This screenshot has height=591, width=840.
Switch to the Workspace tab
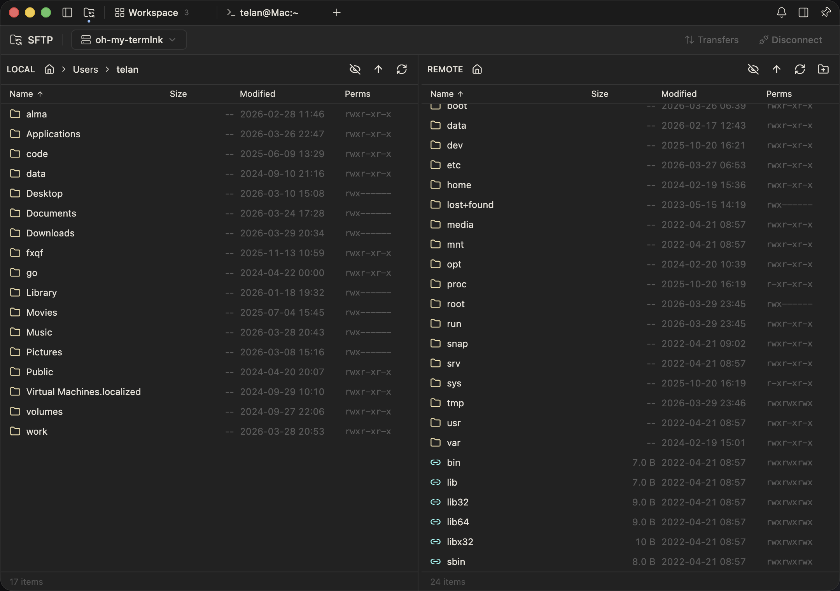tap(152, 13)
